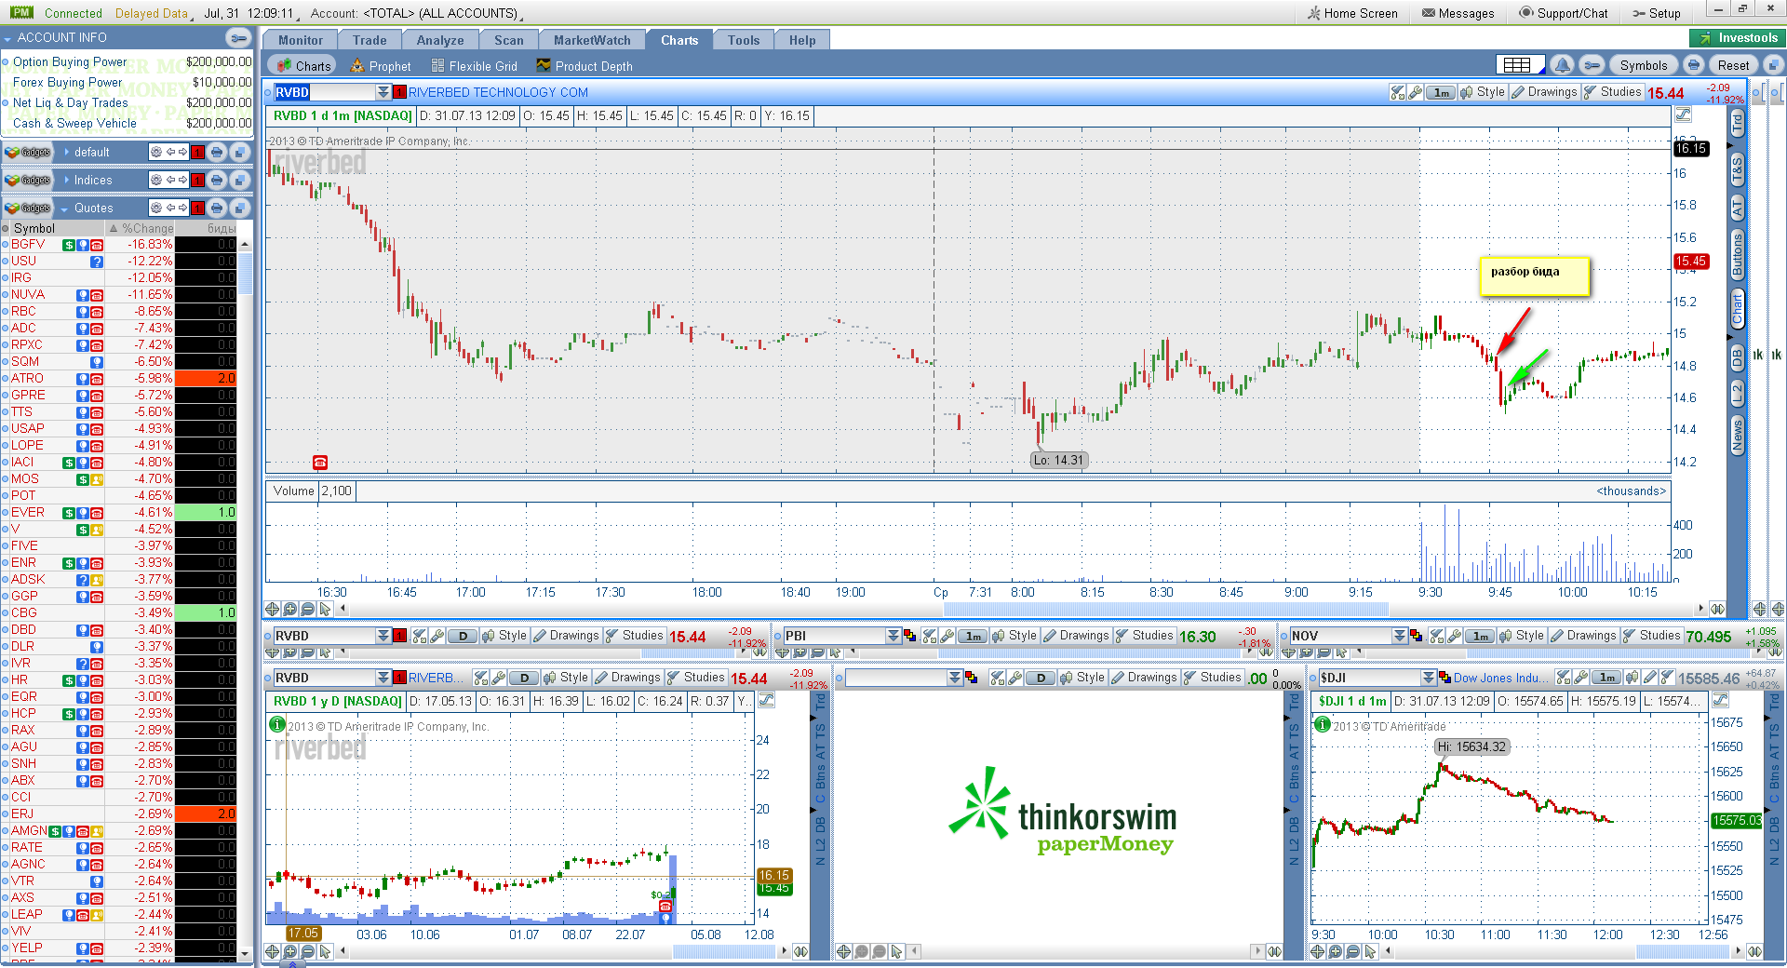Switch to the Monitor tab
The height and width of the screenshot is (968, 1787).
click(301, 40)
